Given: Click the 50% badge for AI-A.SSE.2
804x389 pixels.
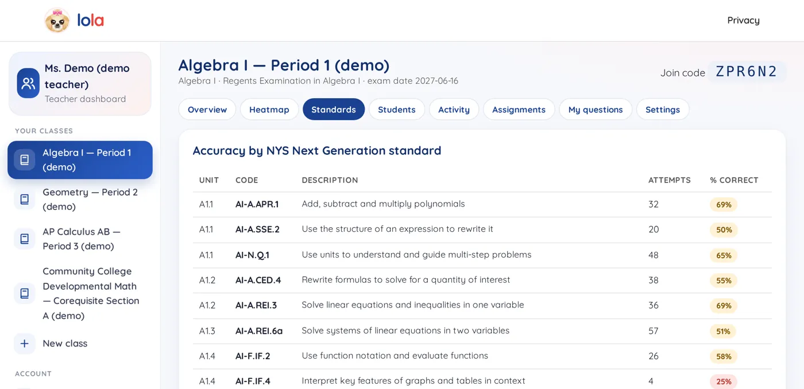Looking at the screenshot, I should pos(724,230).
